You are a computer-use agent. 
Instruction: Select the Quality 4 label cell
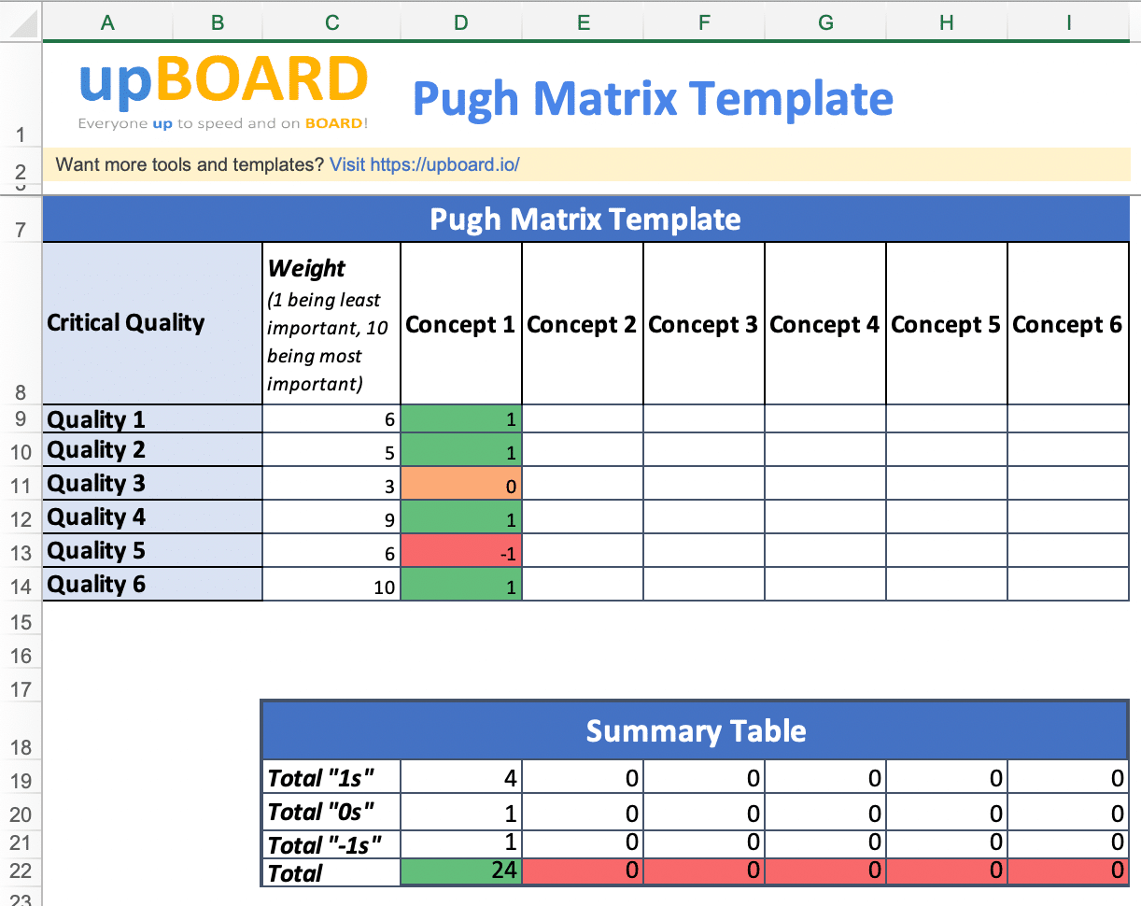(153, 517)
